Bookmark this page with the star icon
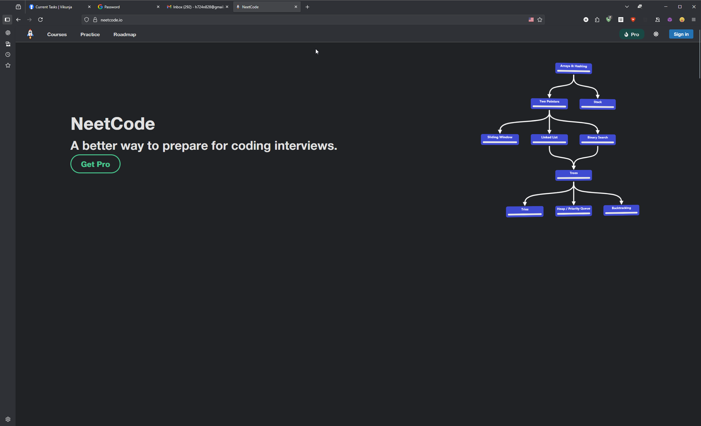 pos(540,20)
